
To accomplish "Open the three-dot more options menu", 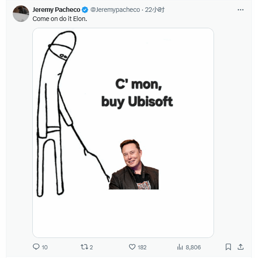I will [240, 10].
